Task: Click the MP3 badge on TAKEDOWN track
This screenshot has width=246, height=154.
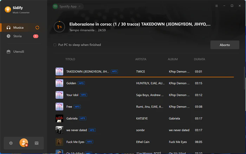Action: [114, 72]
